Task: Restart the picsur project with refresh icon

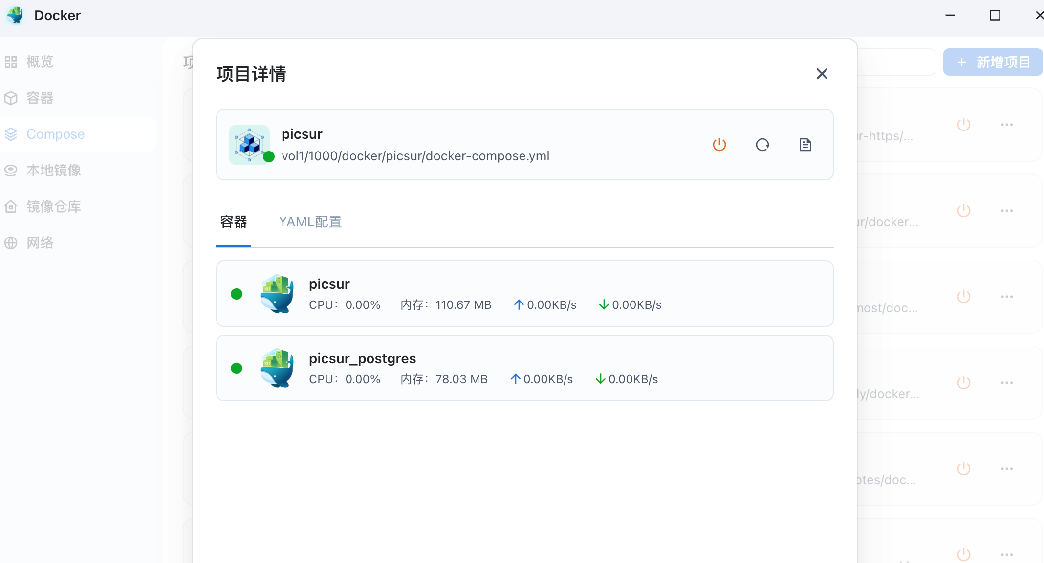Action: (762, 145)
